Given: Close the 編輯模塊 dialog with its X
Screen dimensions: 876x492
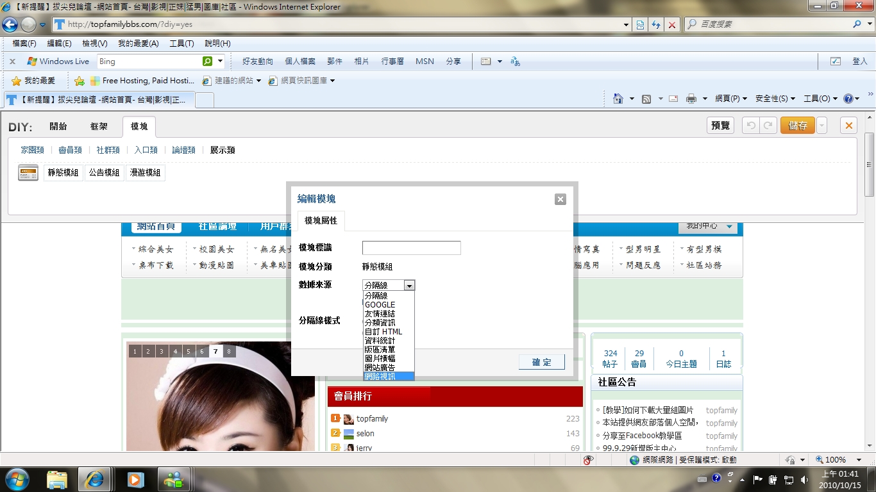Looking at the screenshot, I should (560, 199).
